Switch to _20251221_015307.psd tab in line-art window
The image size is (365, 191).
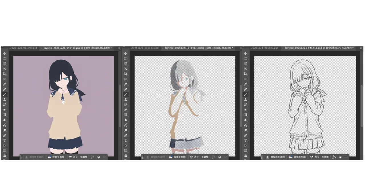point(264,48)
